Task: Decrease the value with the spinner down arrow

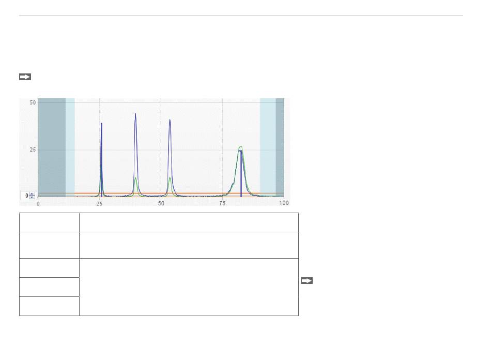Action: 32,198
